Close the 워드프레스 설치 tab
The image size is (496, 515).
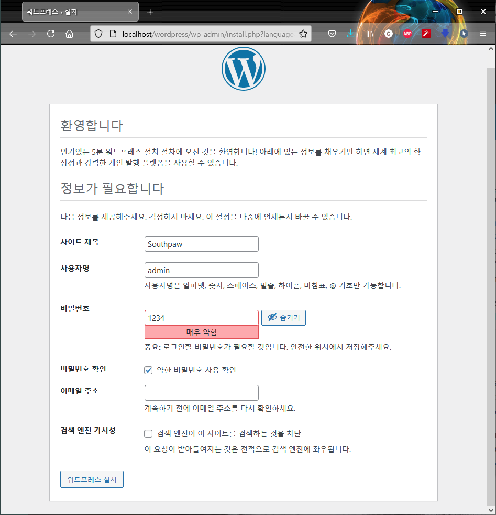(x=130, y=12)
